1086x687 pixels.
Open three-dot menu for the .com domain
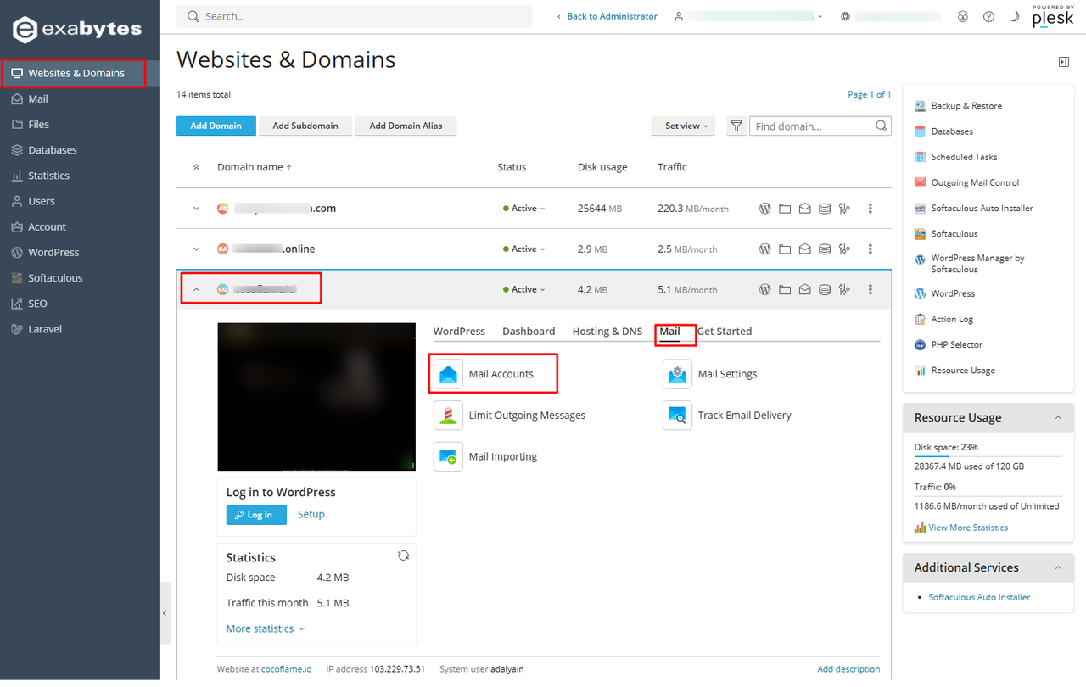[x=870, y=209]
